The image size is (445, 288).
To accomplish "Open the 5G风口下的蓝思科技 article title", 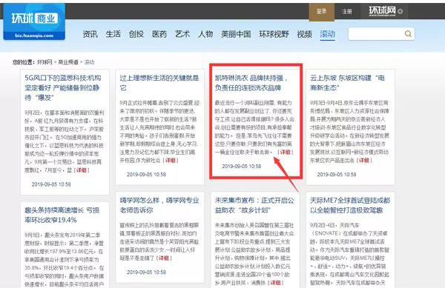I will coord(63,87).
